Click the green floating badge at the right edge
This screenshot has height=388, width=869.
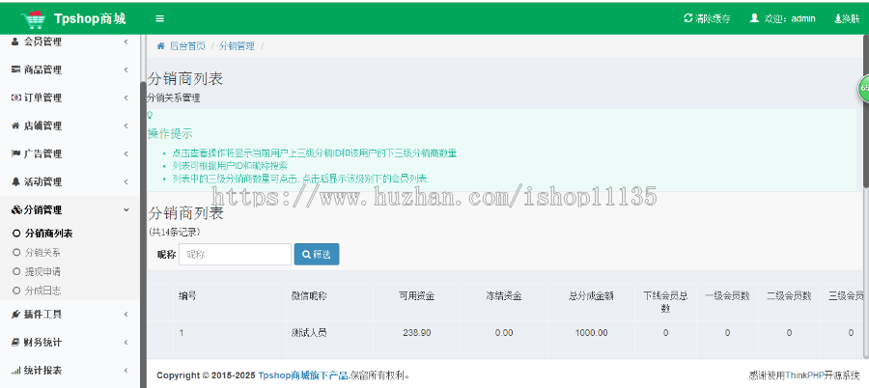pyautogui.click(x=863, y=88)
